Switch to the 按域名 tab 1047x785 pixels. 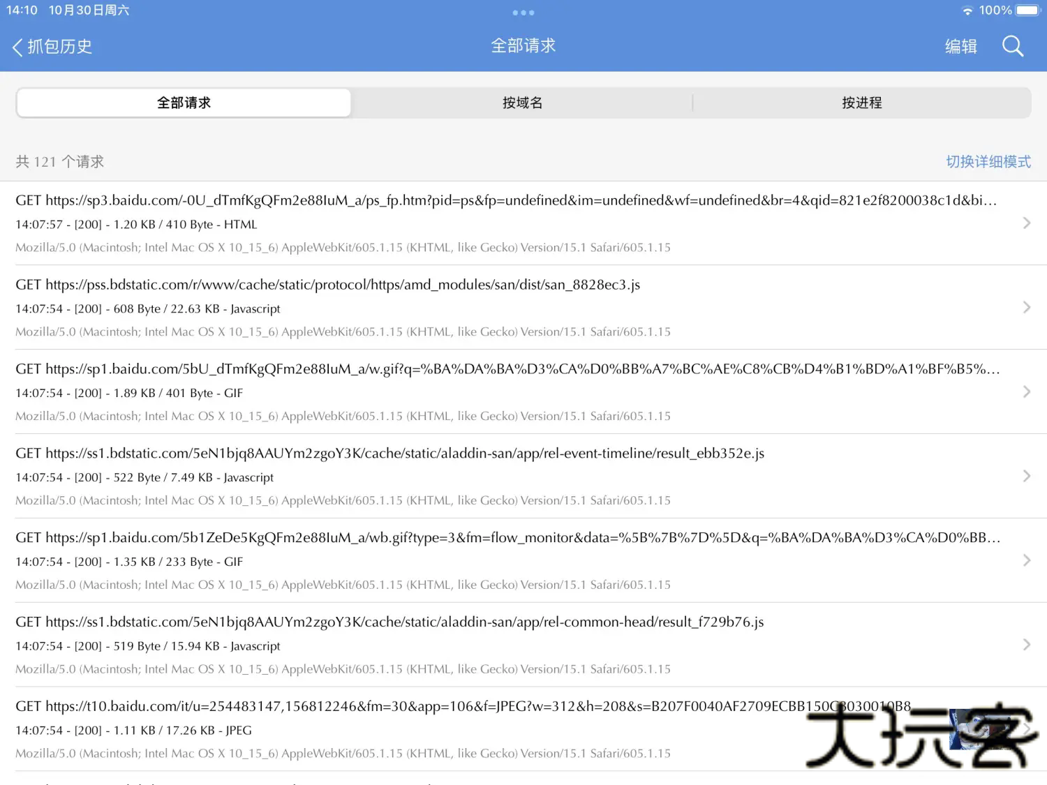click(x=522, y=103)
